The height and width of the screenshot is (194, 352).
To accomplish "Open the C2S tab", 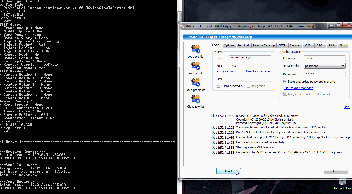I will tap(308, 45).
